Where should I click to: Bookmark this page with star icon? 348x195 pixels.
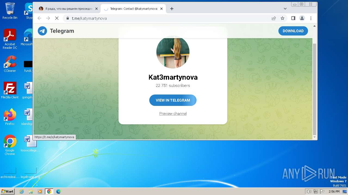[x=282, y=18]
